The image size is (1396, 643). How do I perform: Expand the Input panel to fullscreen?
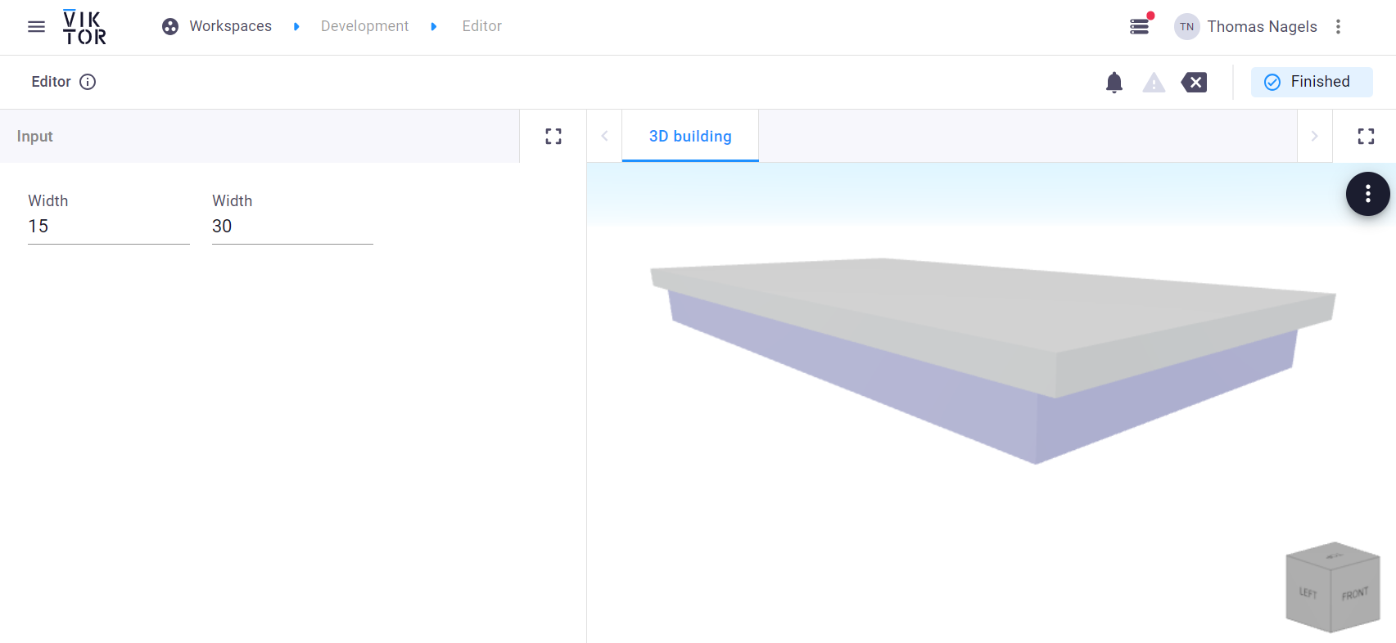point(553,137)
